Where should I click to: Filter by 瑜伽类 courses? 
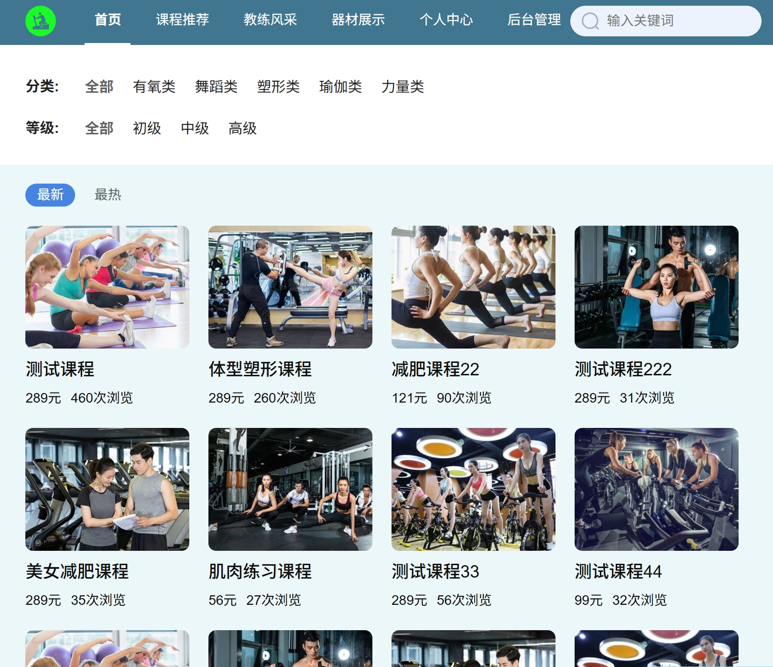click(x=340, y=87)
